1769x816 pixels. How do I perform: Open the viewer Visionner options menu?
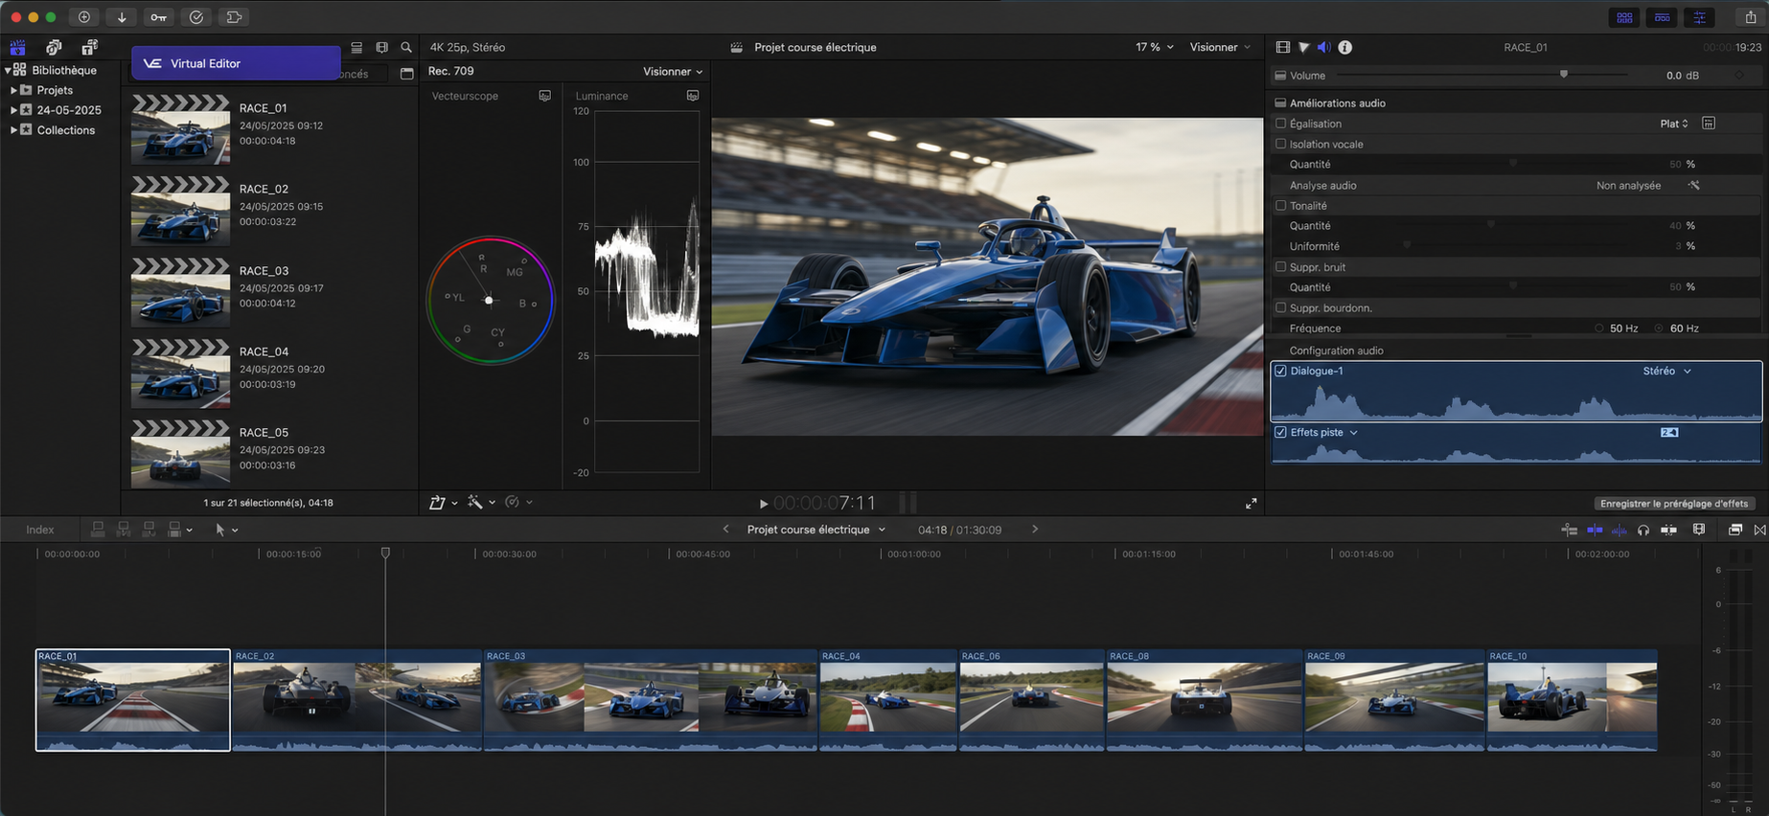1220,47
